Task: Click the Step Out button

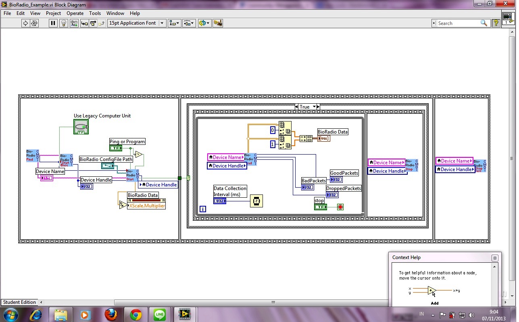Action: (x=102, y=23)
